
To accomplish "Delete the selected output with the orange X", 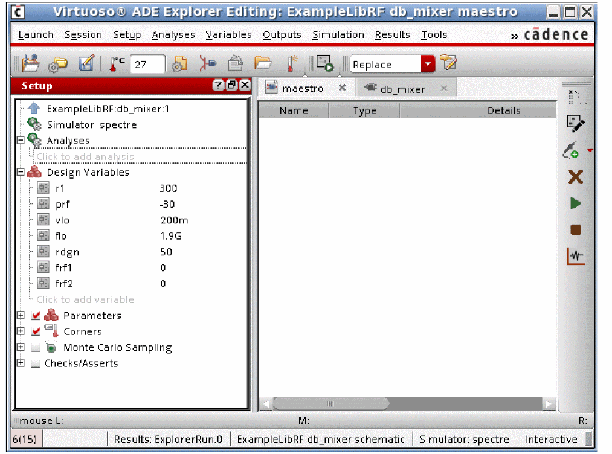I will tap(575, 177).
